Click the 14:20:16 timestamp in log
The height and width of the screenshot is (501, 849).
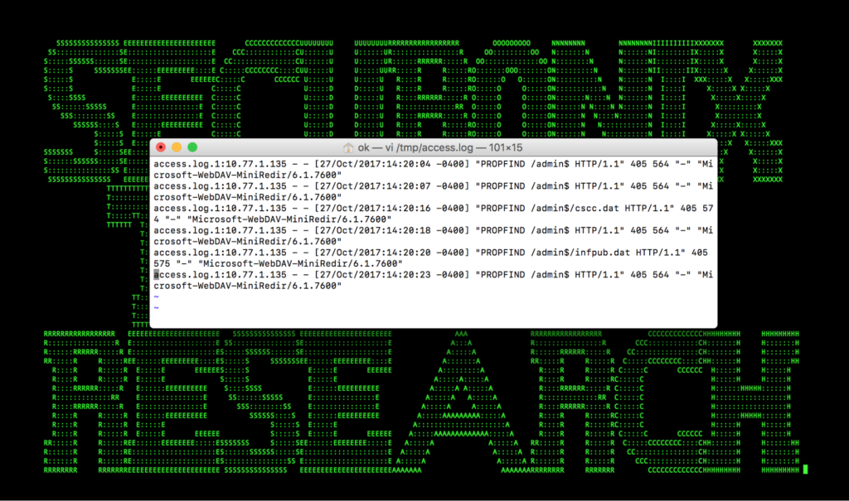point(409,209)
